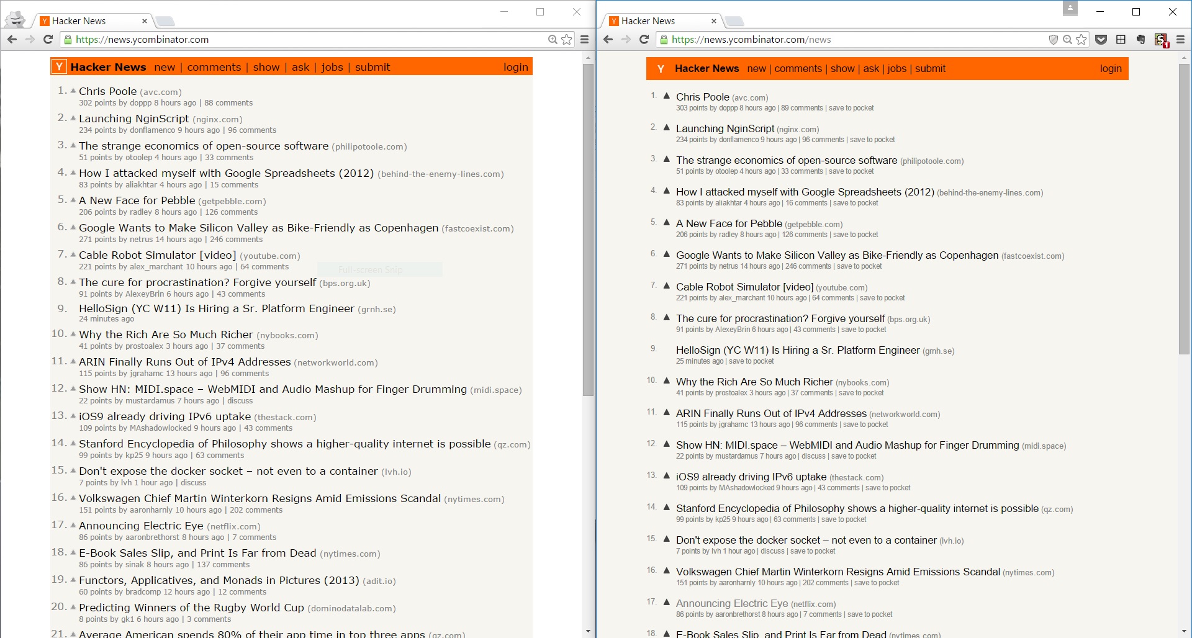Upvote 'Launching NginScript' in the right window

(x=666, y=127)
